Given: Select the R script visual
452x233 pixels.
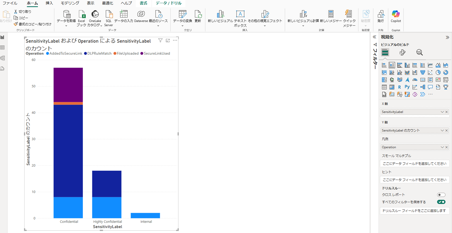Looking at the screenshot, I should 400,87.
